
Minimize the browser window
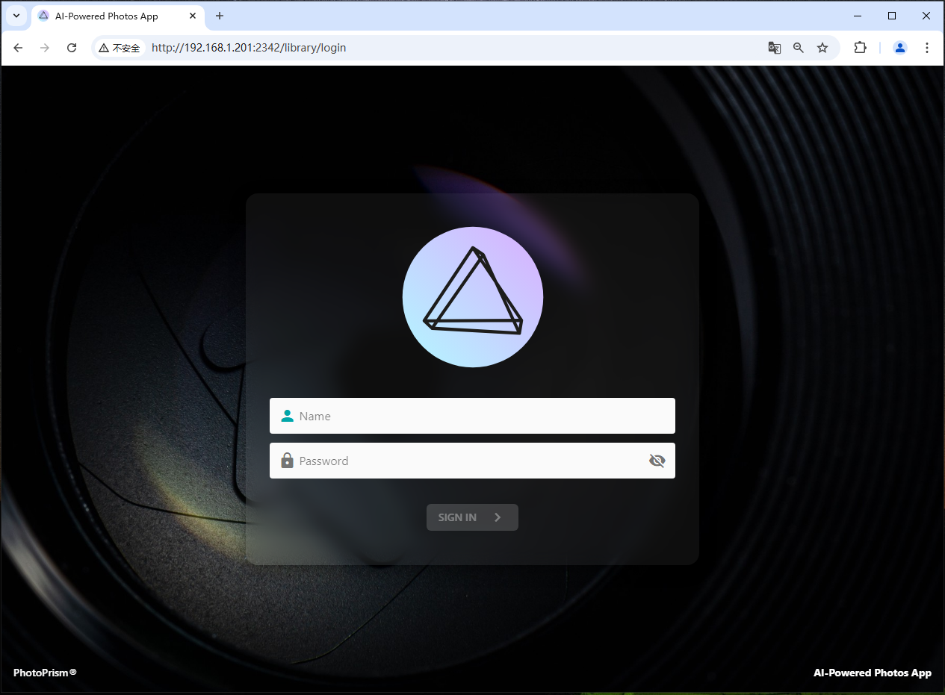pos(858,16)
